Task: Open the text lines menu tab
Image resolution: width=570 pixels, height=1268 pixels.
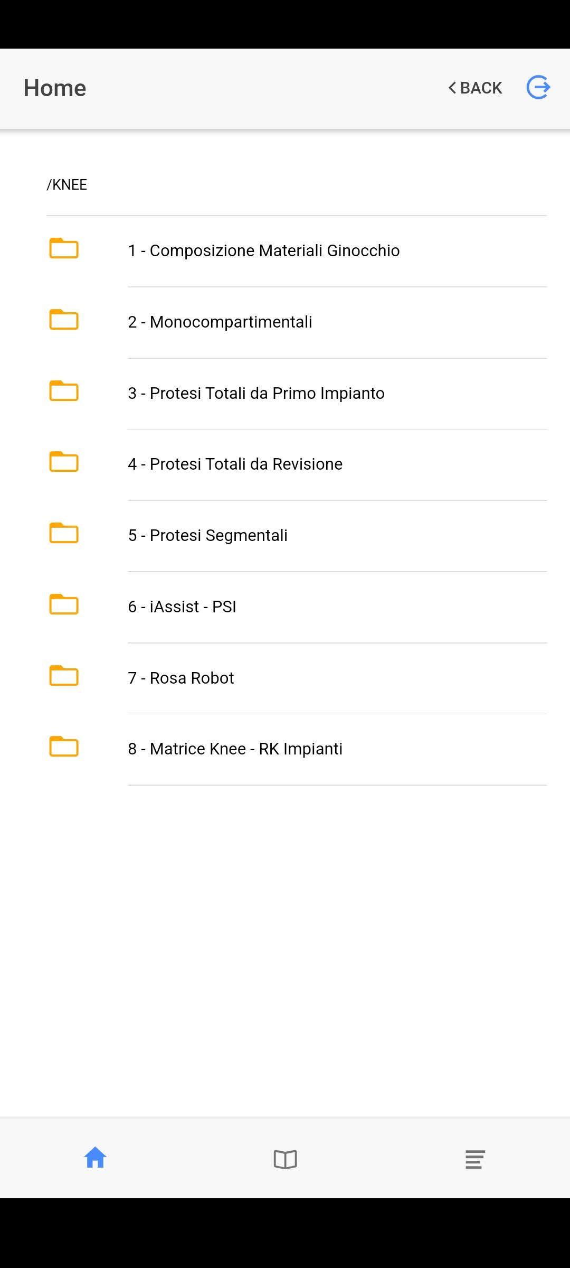Action: 475,1160
